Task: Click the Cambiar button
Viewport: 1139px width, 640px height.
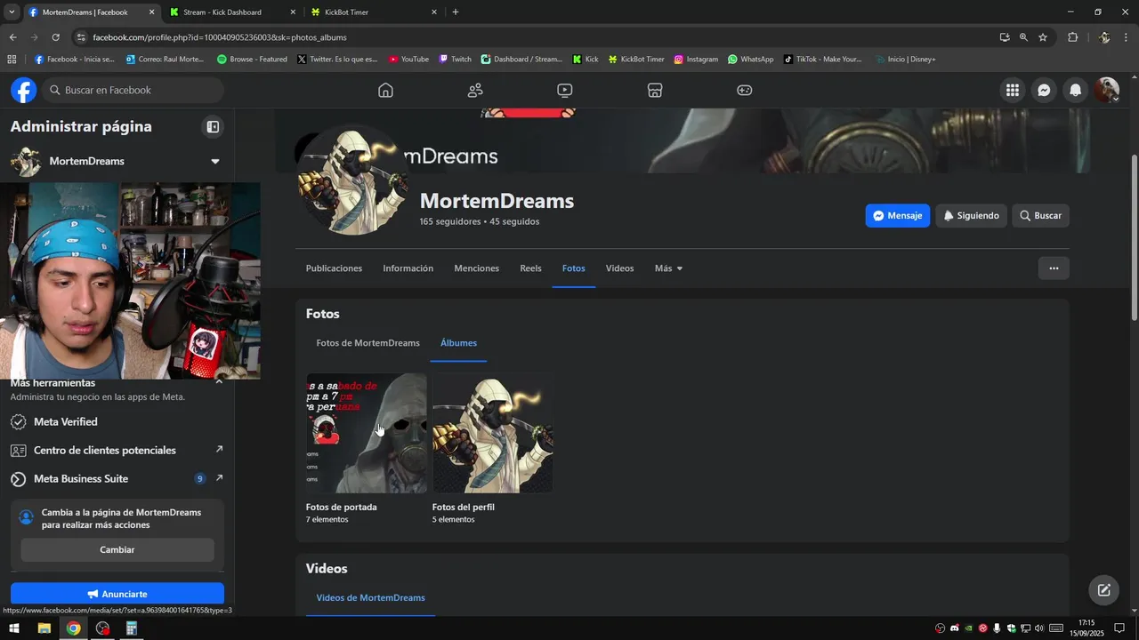Action: (x=117, y=550)
